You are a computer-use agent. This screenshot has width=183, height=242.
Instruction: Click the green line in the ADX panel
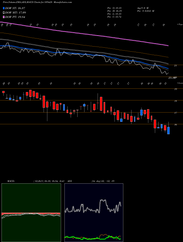pyautogui.click(x=93, y=238)
